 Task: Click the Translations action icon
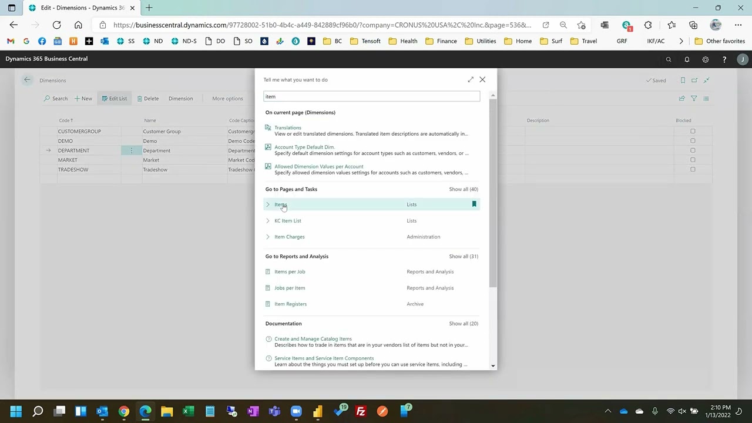268,127
